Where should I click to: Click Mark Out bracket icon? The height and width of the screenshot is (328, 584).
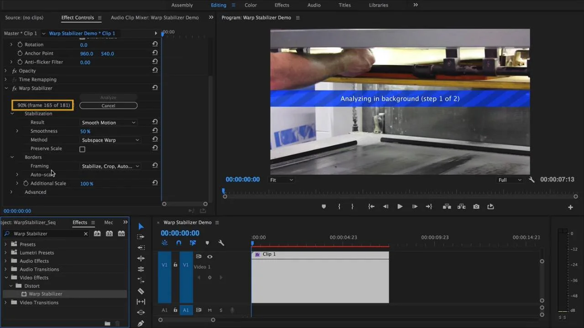tap(352, 206)
